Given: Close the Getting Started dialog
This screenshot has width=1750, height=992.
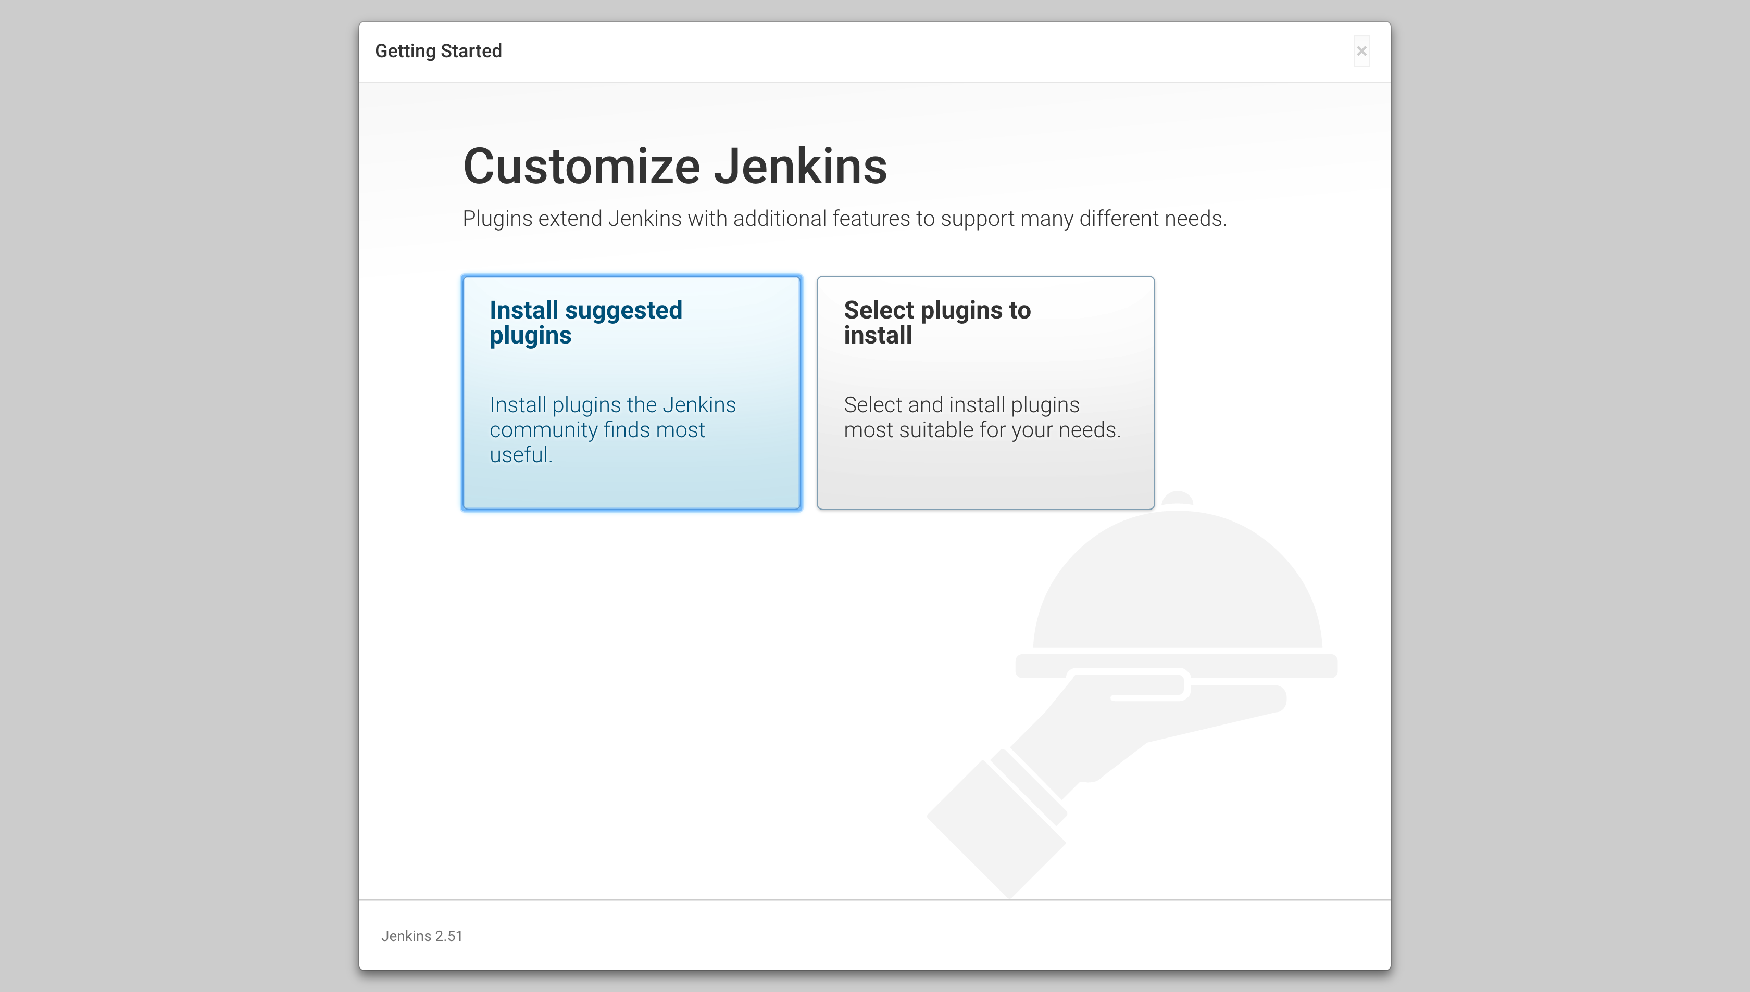Looking at the screenshot, I should tap(1361, 51).
